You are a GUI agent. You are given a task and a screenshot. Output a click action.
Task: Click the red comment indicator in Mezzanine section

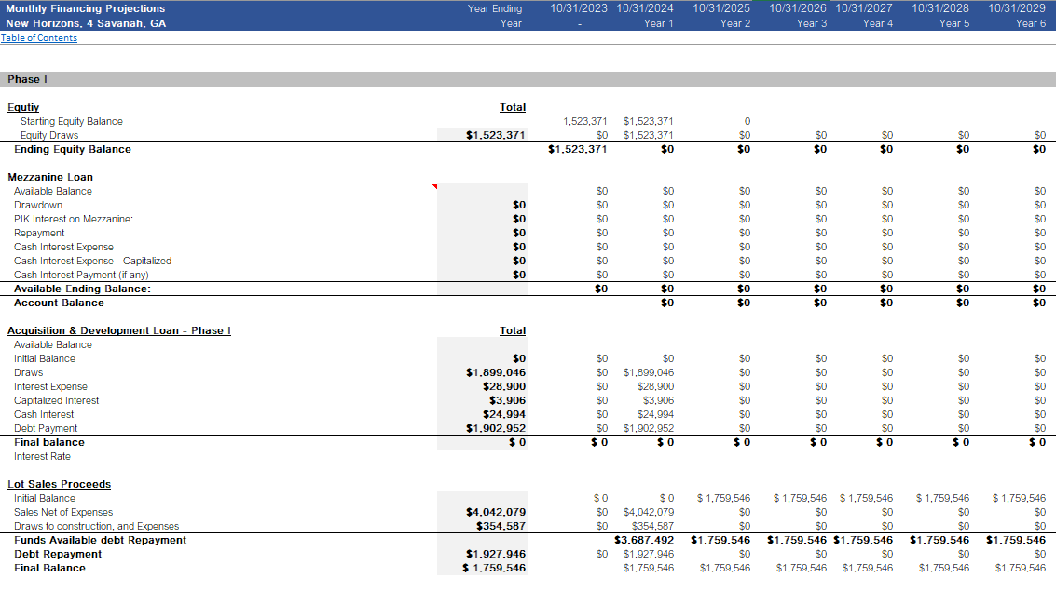[x=435, y=187]
